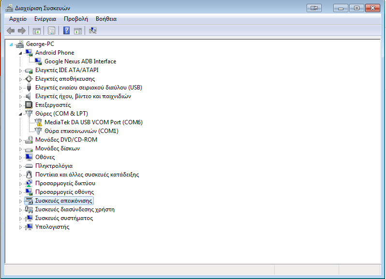The height and width of the screenshot is (279, 386).
Task: Select Θύρα επικοινωνιών (COM1) entry
Action: coord(81,131)
